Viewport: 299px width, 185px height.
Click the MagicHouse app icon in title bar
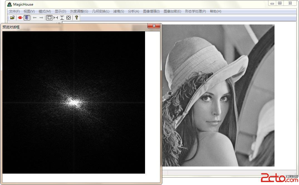(x=9, y=4)
